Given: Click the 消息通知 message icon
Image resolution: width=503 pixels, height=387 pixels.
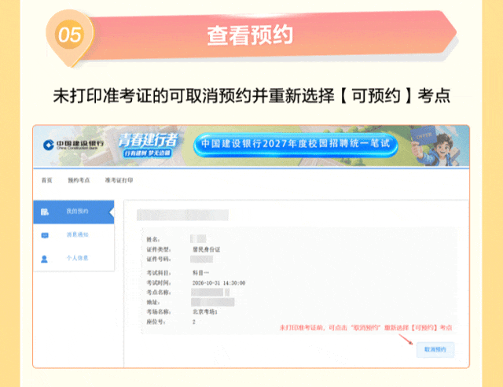Looking at the screenshot, I should pos(45,235).
